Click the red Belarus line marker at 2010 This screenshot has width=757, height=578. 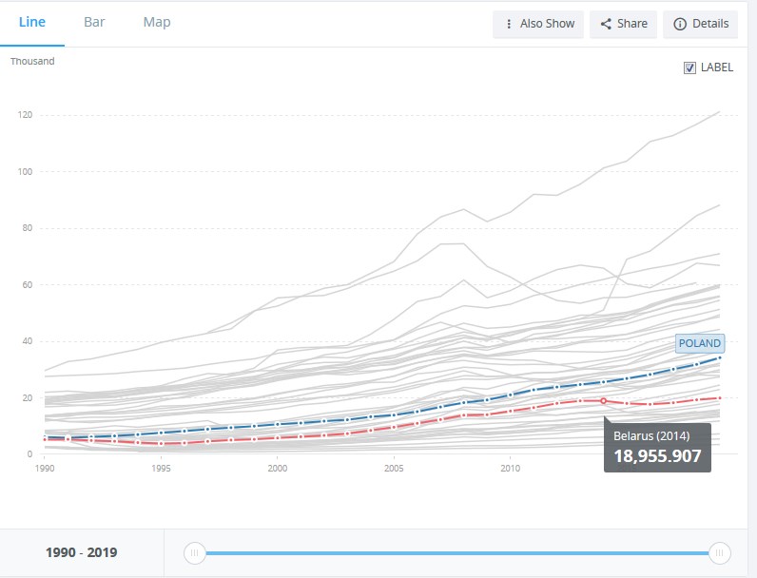(511, 411)
